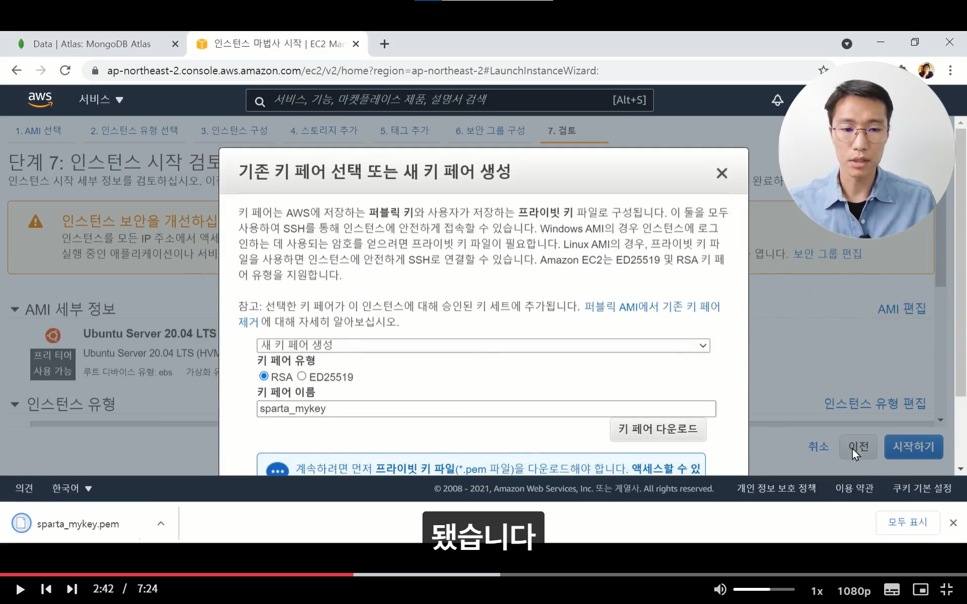Viewport: 967px width, 604px height.
Task: Bookmark this page with star icon
Action: click(823, 70)
